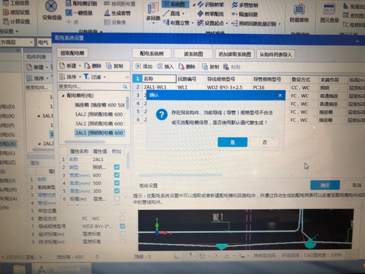This screenshot has height=274, width=365.
Task: Open the 电气 specialty dropdown
Action: pos(44,42)
